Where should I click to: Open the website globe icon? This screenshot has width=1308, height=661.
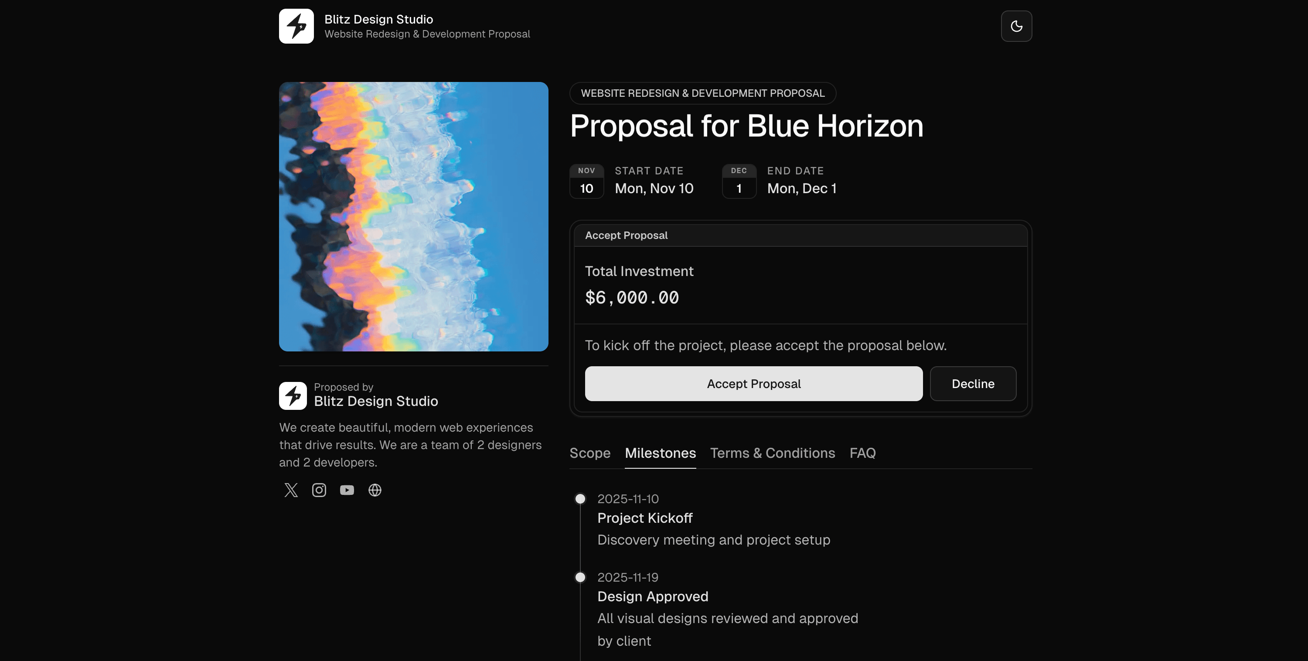(x=375, y=490)
